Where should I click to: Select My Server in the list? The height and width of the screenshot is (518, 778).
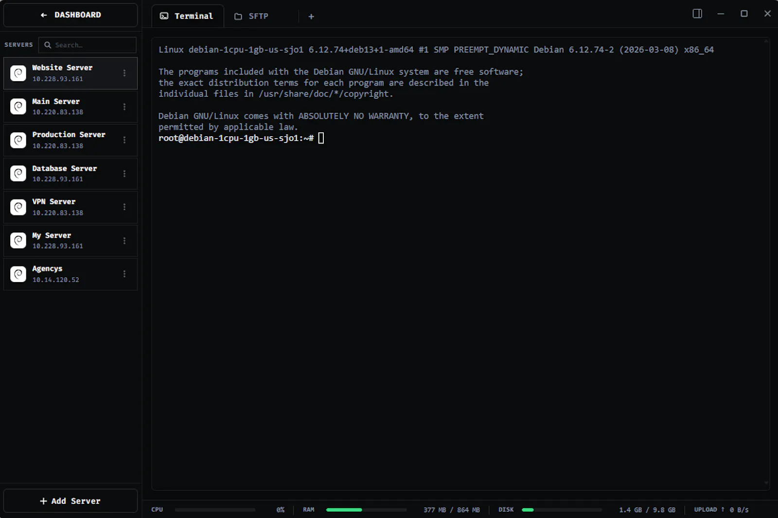(x=71, y=241)
